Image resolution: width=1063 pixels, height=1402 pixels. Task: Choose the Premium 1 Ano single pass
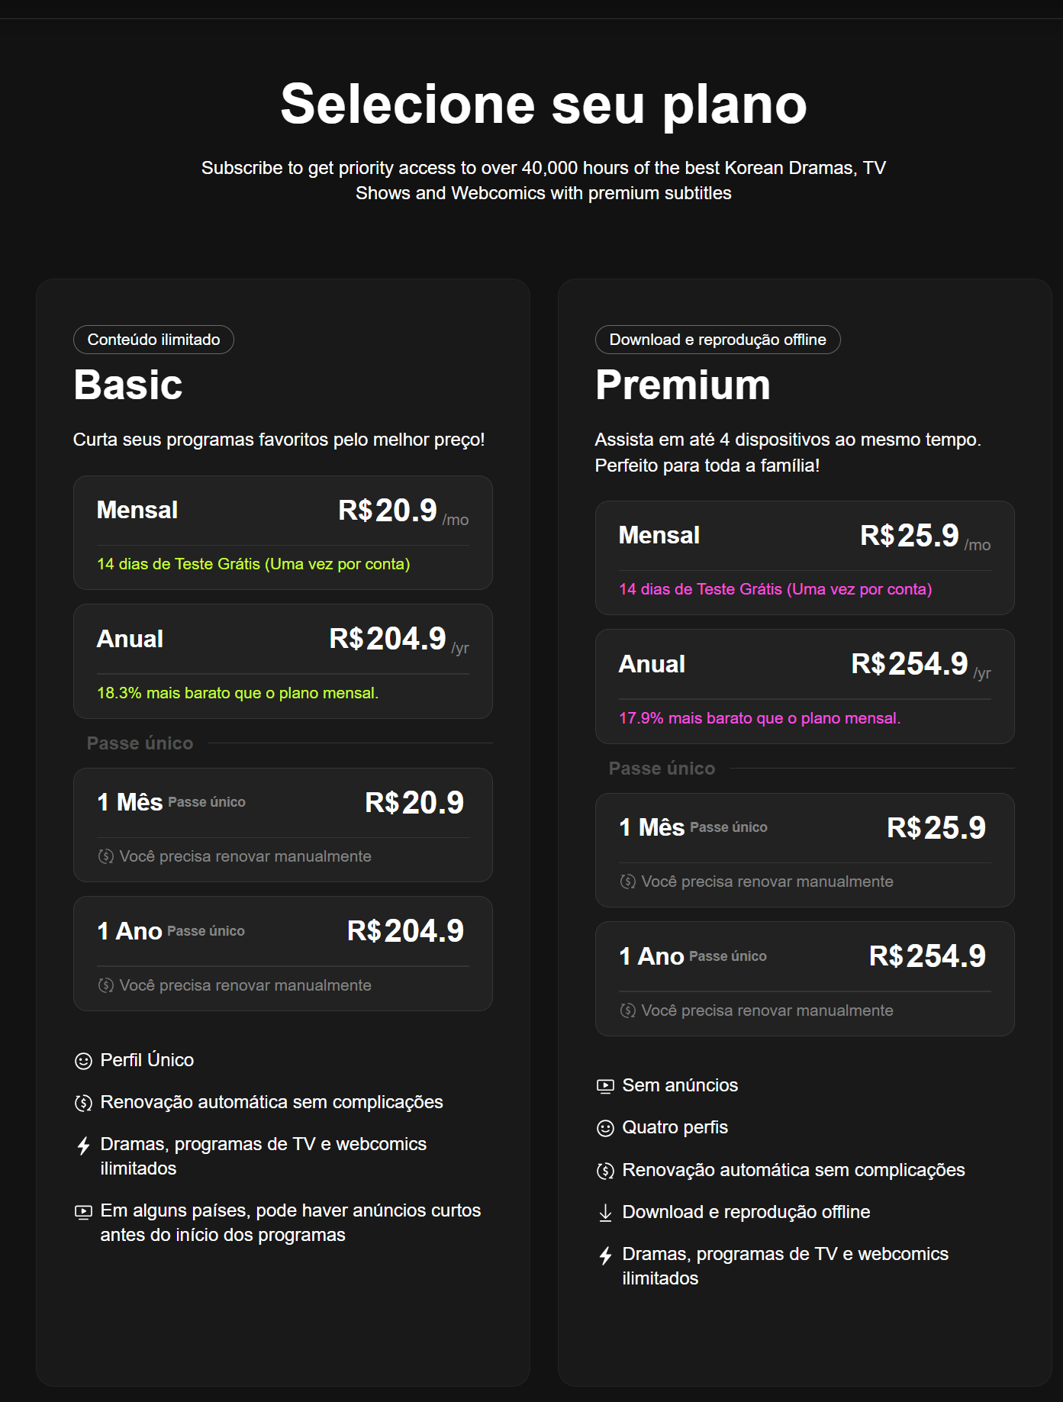point(804,978)
